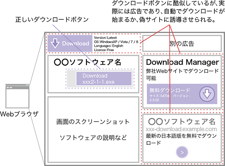Click the Version: Latest info text
The width and height of the screenshot is (225, 166).
pyautogui.click(x=105, y=37)
